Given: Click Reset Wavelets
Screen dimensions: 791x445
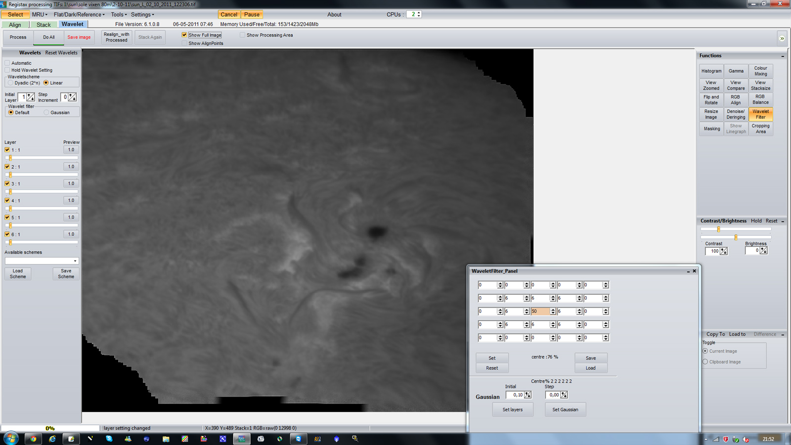Looking at the screenshot, I should pyautogui.click(x=61, y=52).
